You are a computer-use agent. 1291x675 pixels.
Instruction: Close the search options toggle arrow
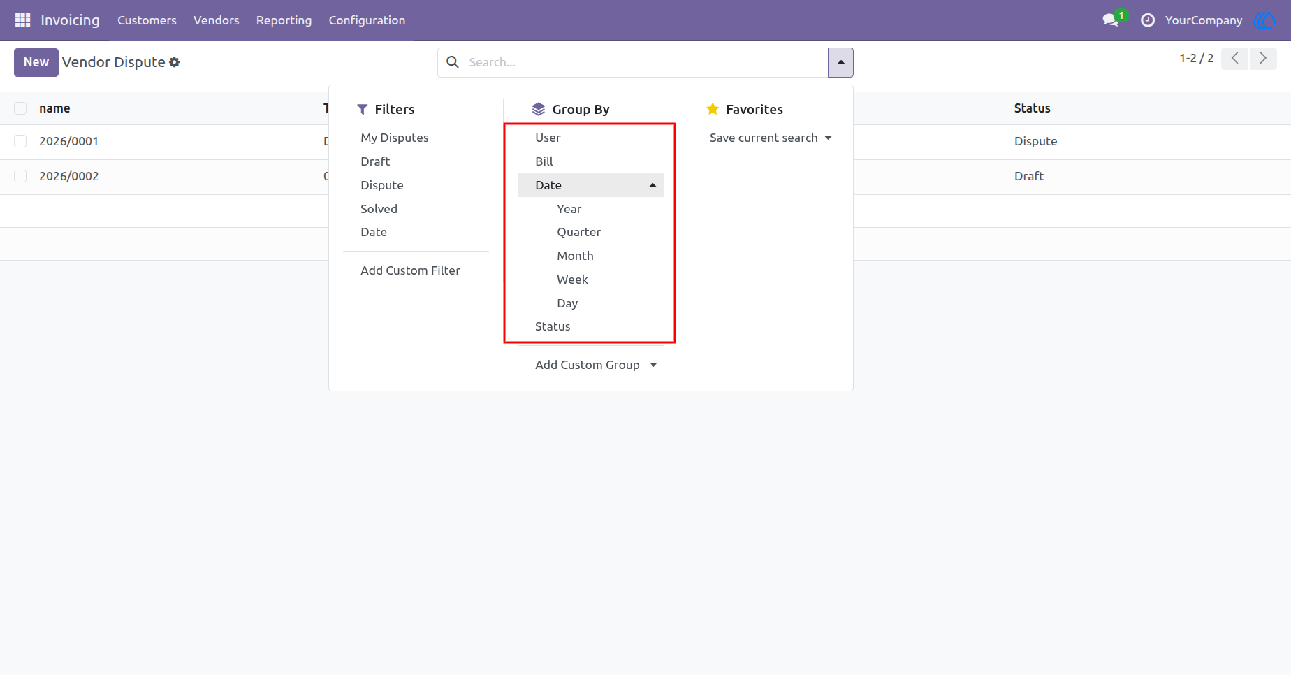(840, 62)
